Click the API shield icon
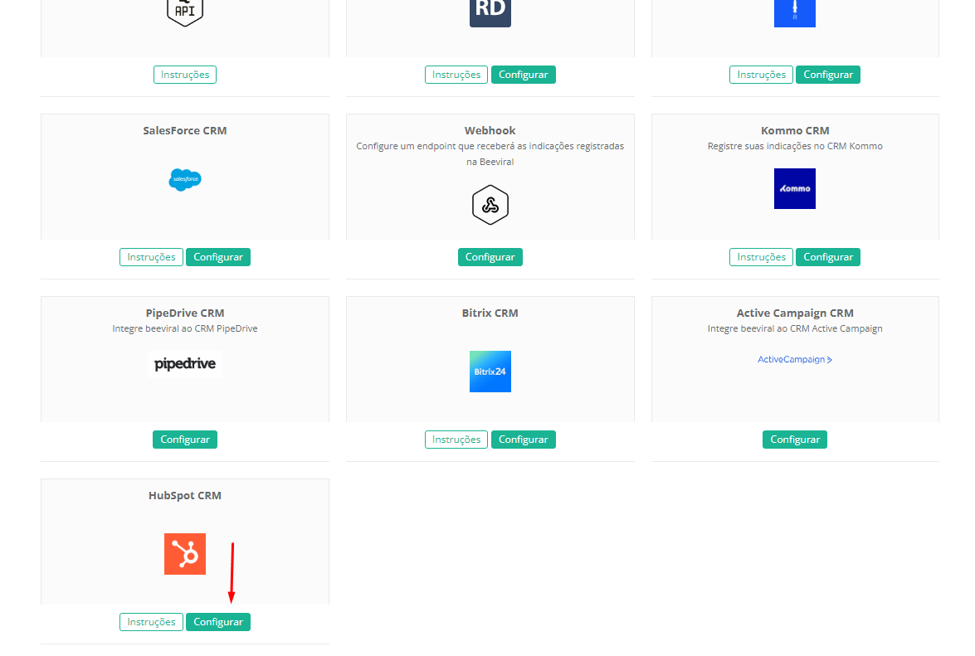The image size is (975, 656). click(185, 12)
